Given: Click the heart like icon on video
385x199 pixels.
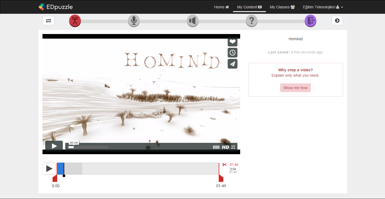Looking at the screenshot, I should (233, 42).
